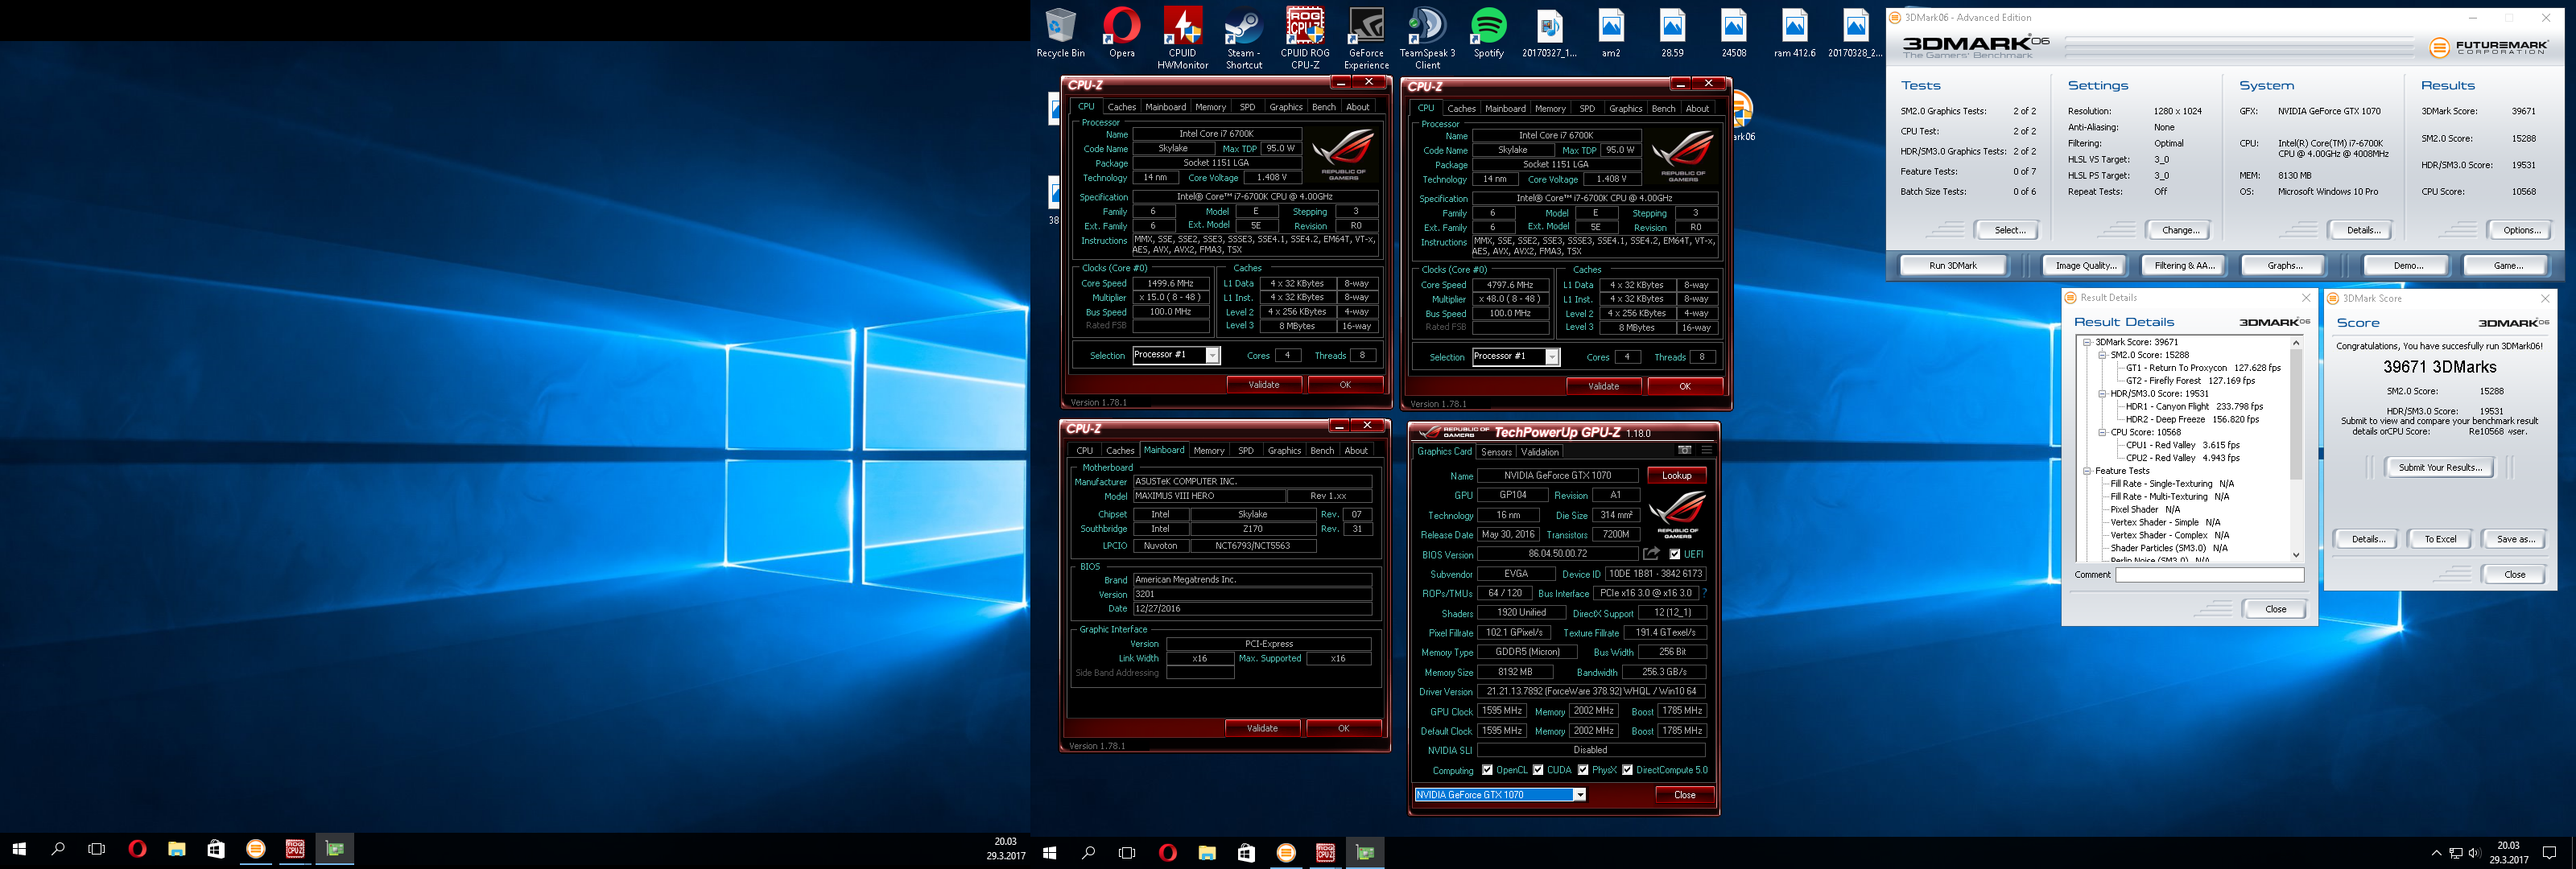Click the To Excel button
The width and height of the screenshot is (2576, 869).
(x=2440, y=540)
